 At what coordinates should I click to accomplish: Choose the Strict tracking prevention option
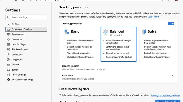pos(157,44)
